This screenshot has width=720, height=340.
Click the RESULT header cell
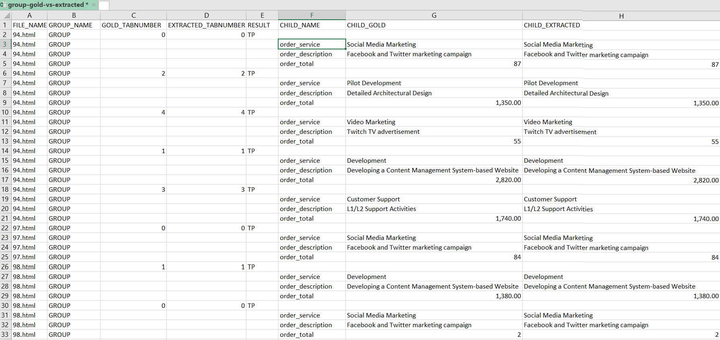[x=262, y=25]
